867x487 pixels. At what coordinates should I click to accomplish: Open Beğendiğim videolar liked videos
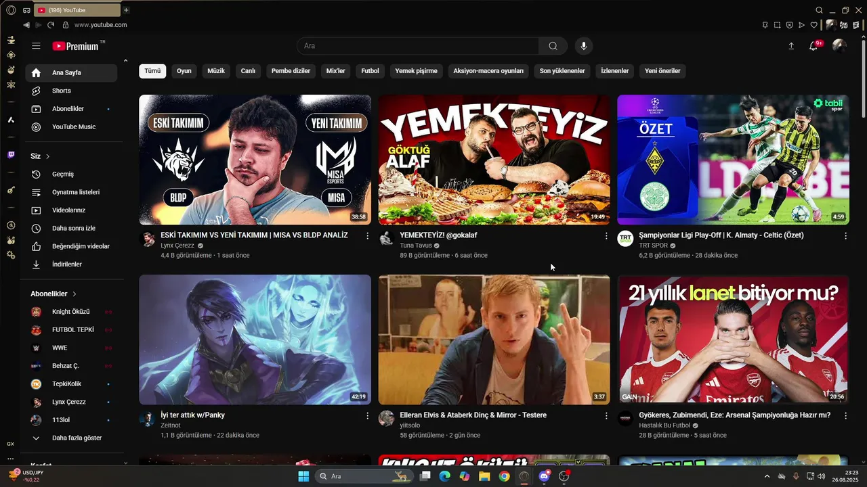pyautogui.click(x=71, y=246)
